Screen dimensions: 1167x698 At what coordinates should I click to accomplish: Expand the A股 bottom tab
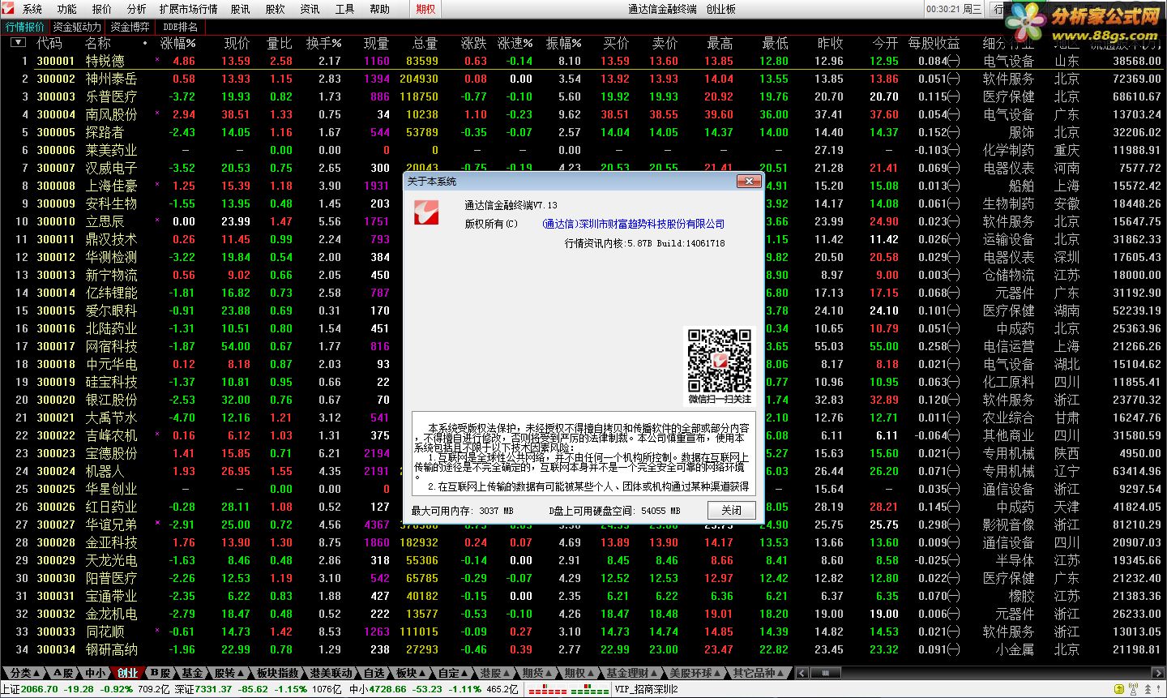coord(63,673)
